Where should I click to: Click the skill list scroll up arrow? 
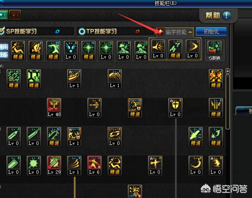tap(228, 71)
